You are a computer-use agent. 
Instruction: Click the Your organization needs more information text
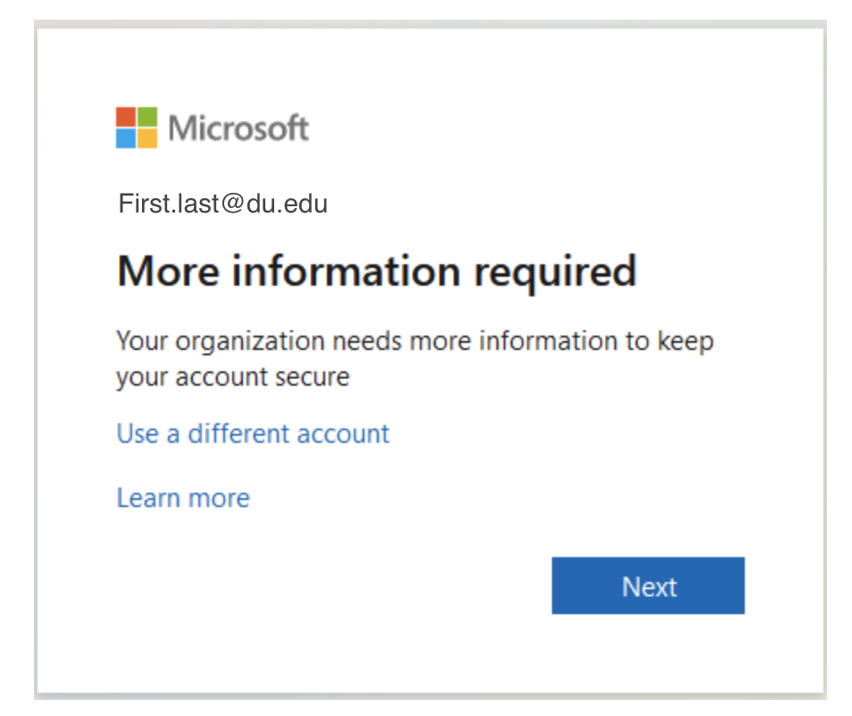point(415,341)
